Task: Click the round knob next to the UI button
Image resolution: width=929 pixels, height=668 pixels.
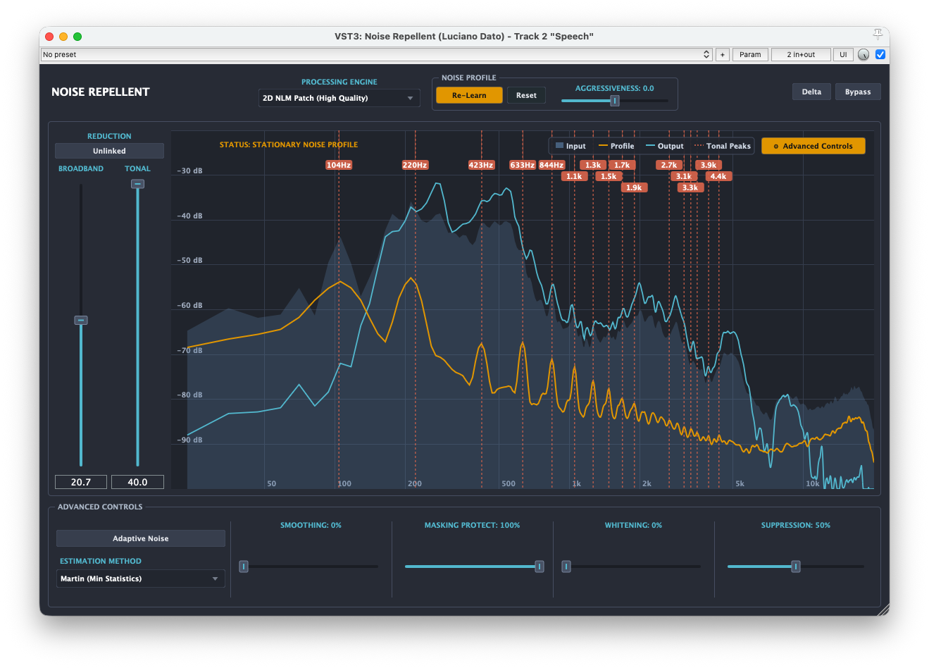Action: (x=863, y=54)
